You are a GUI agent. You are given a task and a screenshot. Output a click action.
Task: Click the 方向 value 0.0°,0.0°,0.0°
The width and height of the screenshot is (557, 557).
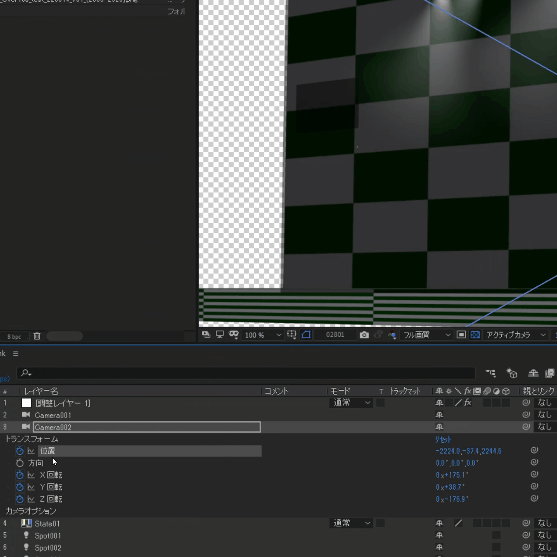(x=457, y=463)
